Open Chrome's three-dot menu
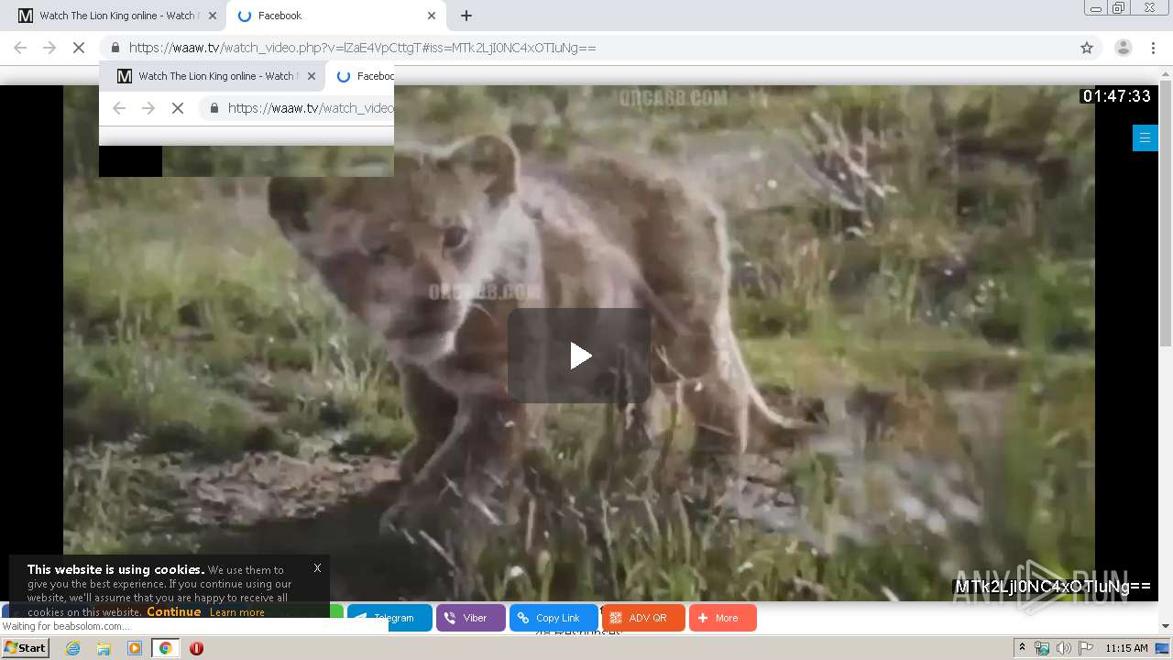The width and height of the screenshot is (1173, 660). [1154, 48]
